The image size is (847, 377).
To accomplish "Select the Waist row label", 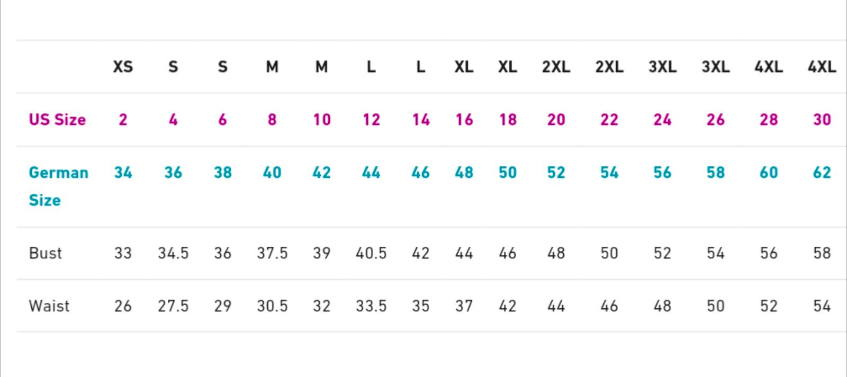I will 49,306.
